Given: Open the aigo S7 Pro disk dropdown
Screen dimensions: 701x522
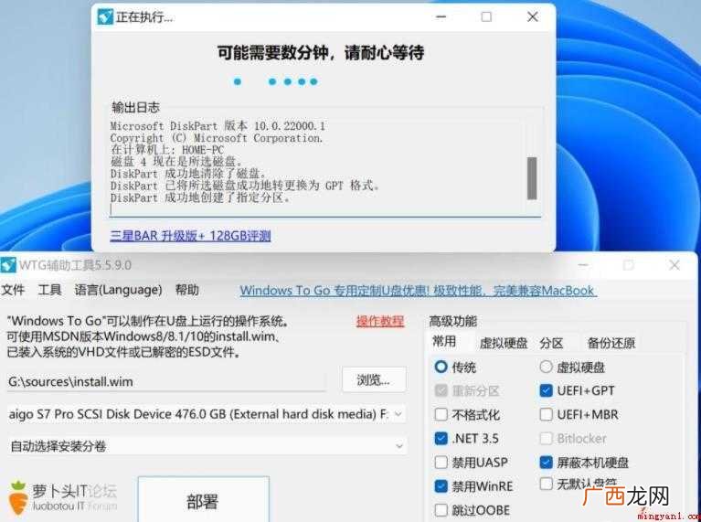Looking at the screenshot, I should (x=207, y=414).
